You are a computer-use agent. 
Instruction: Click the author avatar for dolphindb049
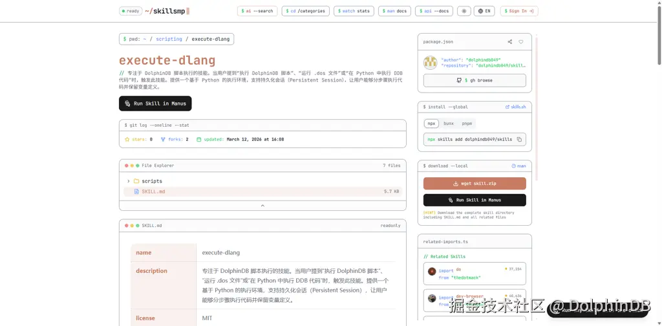[430, 63]
